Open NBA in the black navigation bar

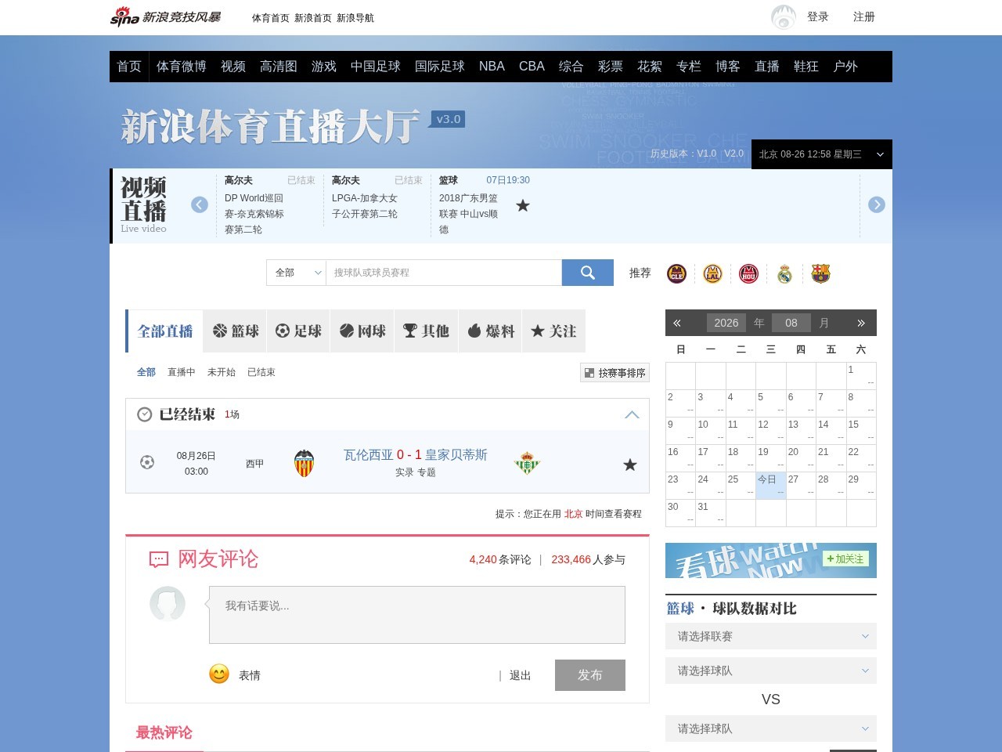click(492, 67)
